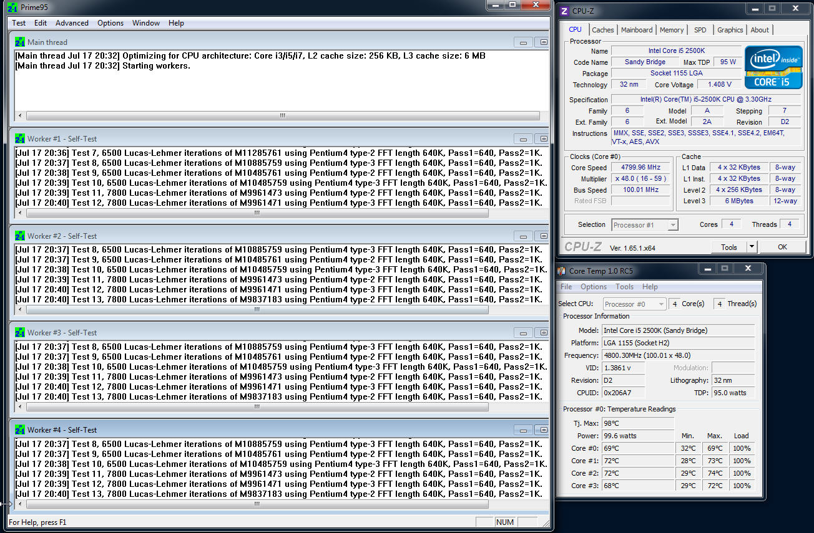Restore the Main thread child window

[x=543, y=42]
